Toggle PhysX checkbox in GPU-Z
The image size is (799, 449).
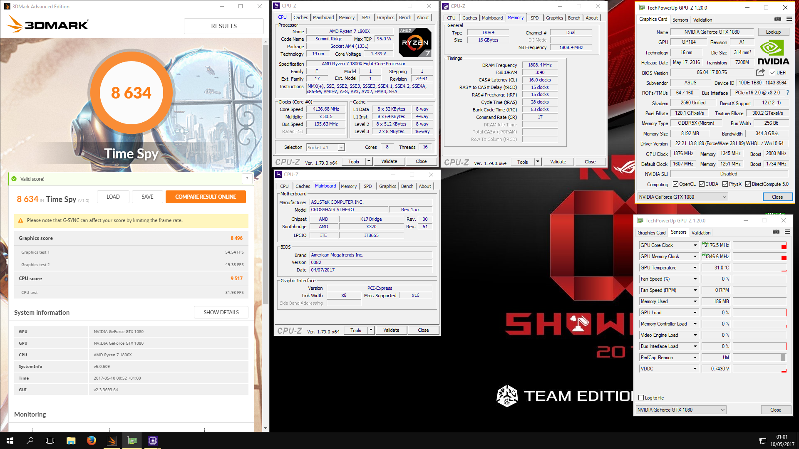coord(725,184)
